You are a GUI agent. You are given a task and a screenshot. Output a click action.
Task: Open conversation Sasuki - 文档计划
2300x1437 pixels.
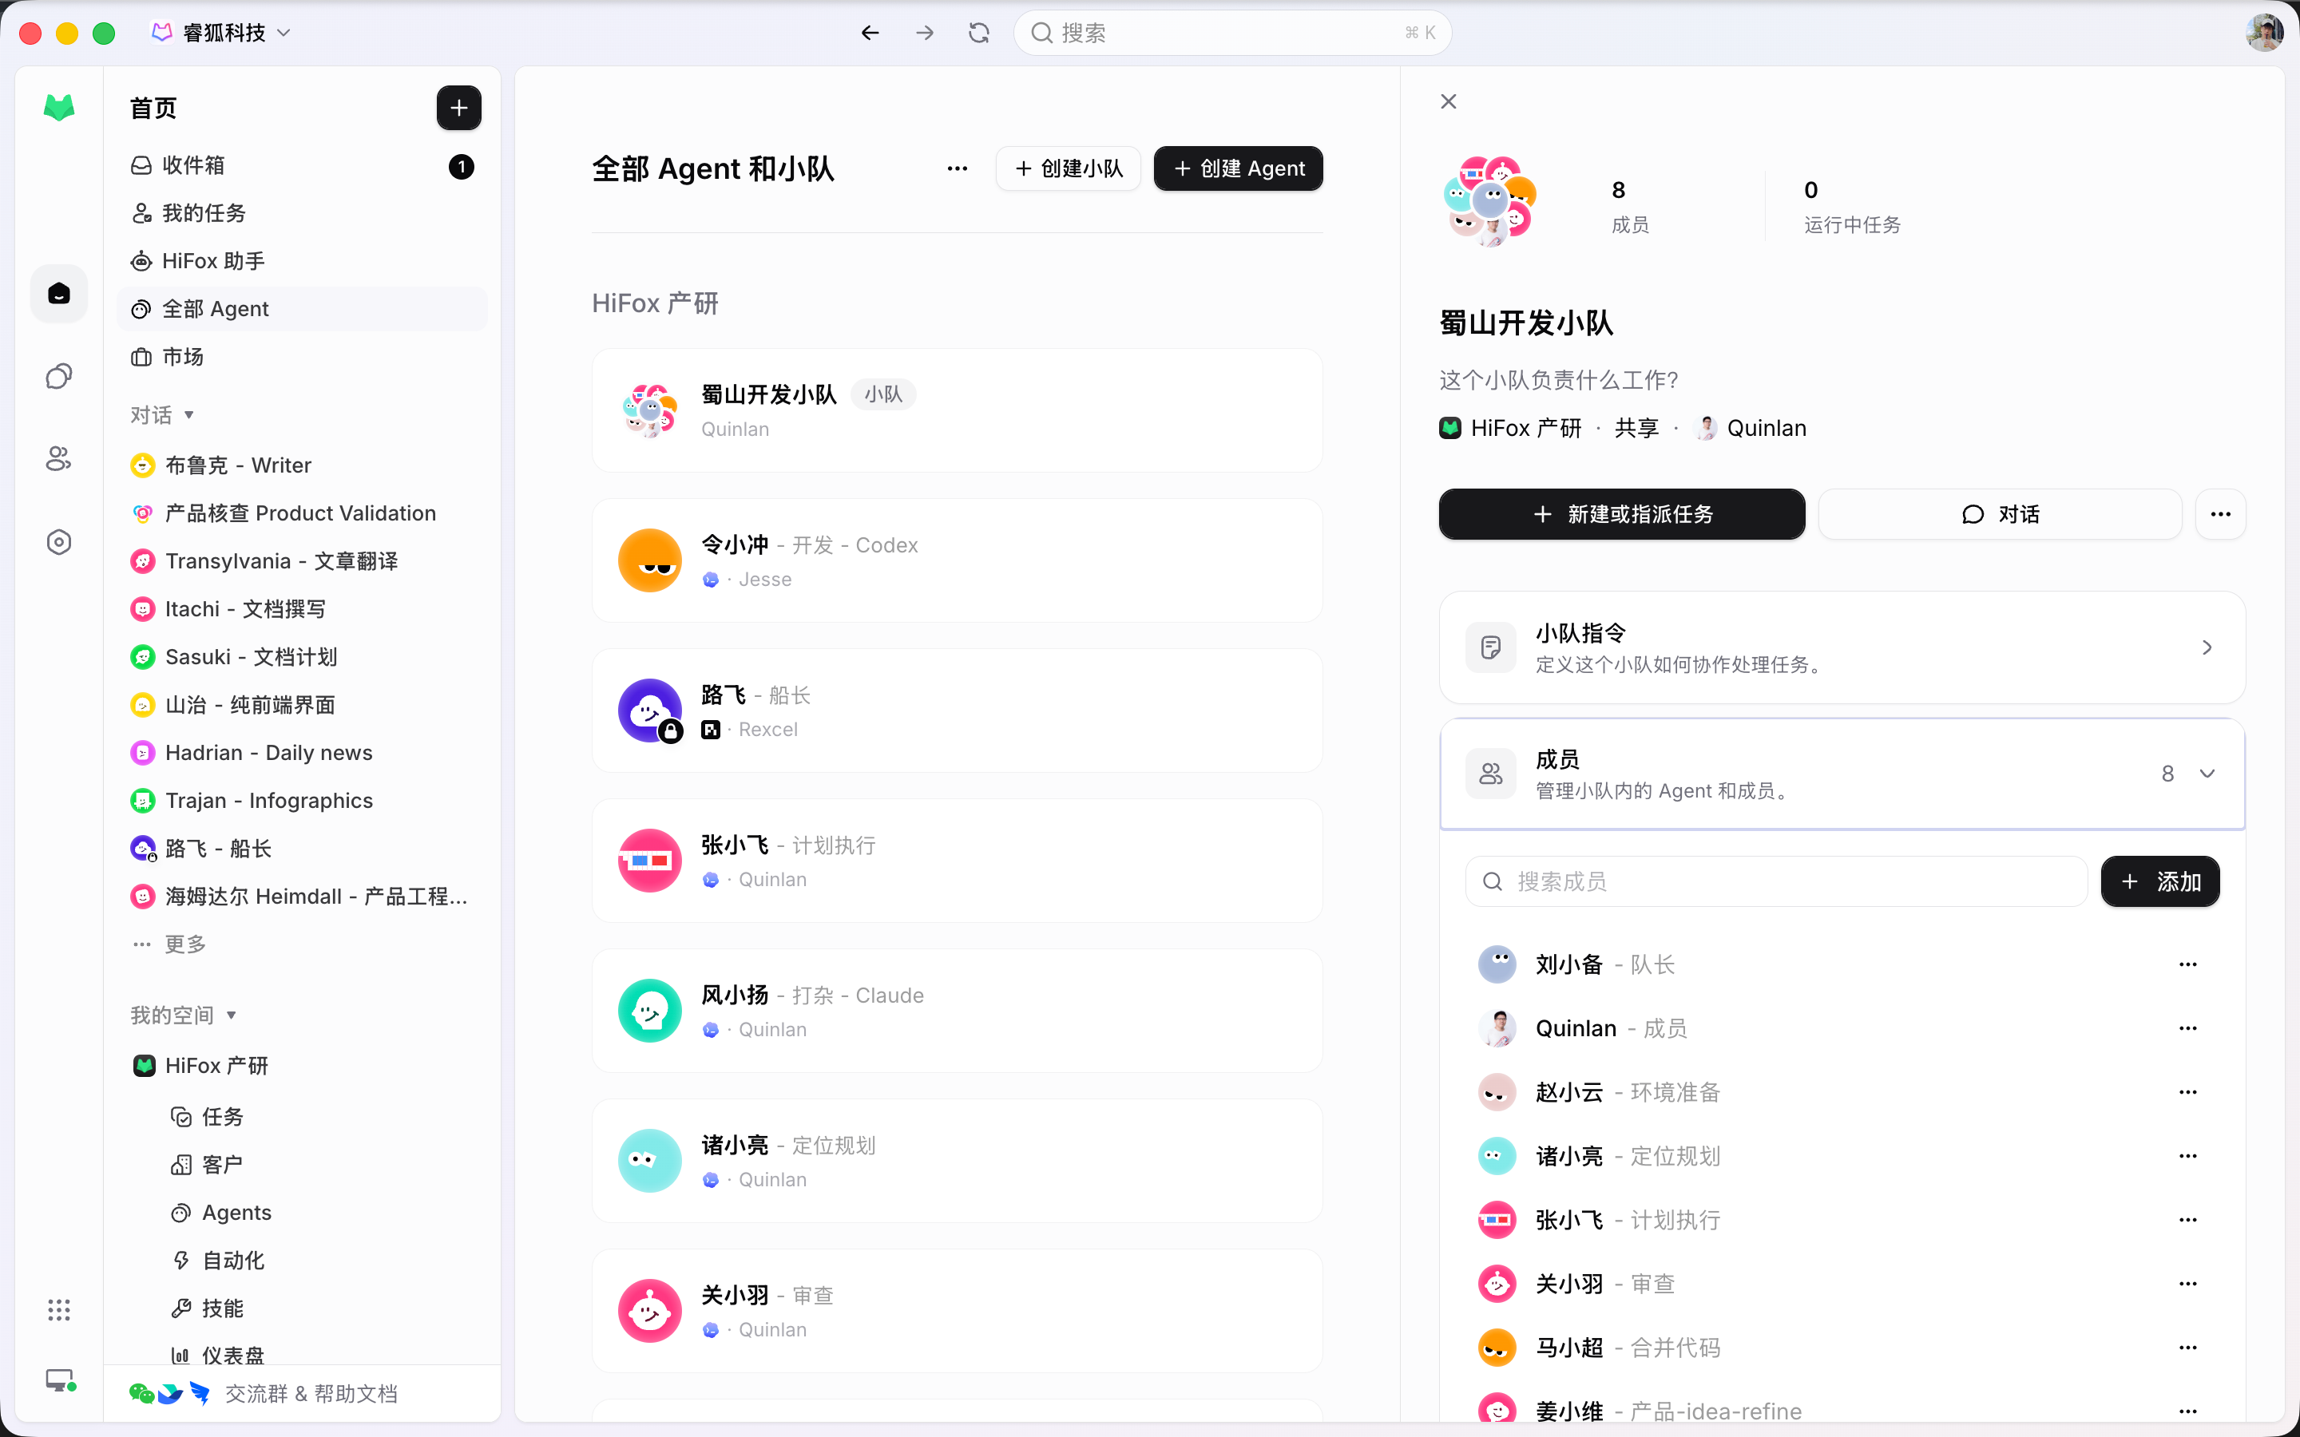(x=302, y=657)
